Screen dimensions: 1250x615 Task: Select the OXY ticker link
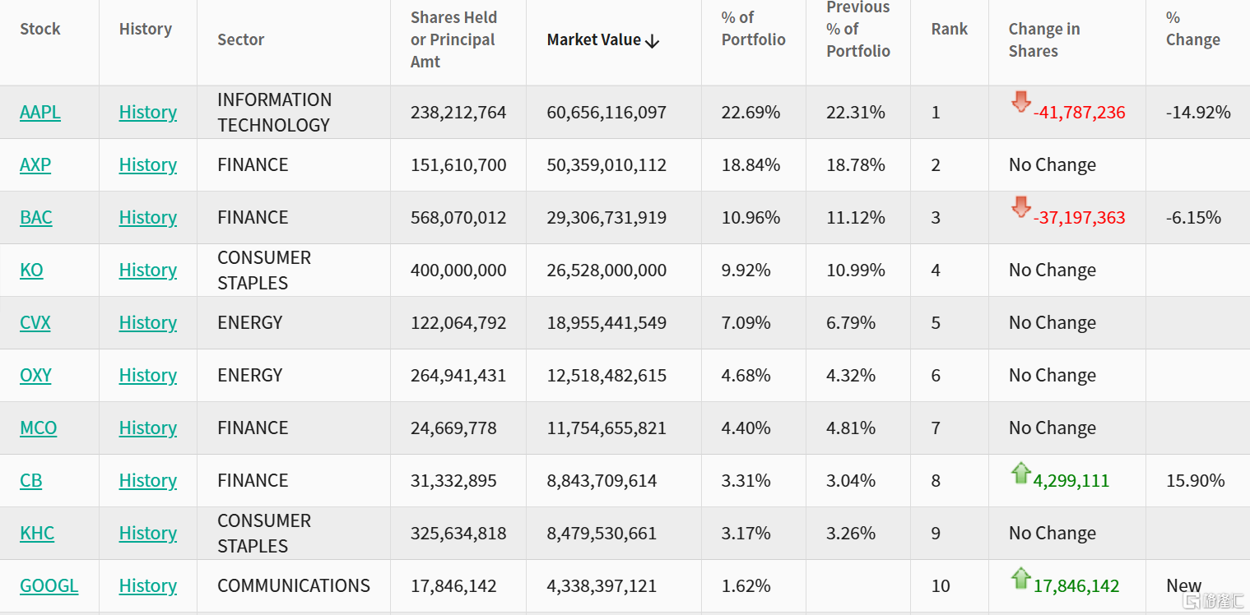(x=35, y=375)
